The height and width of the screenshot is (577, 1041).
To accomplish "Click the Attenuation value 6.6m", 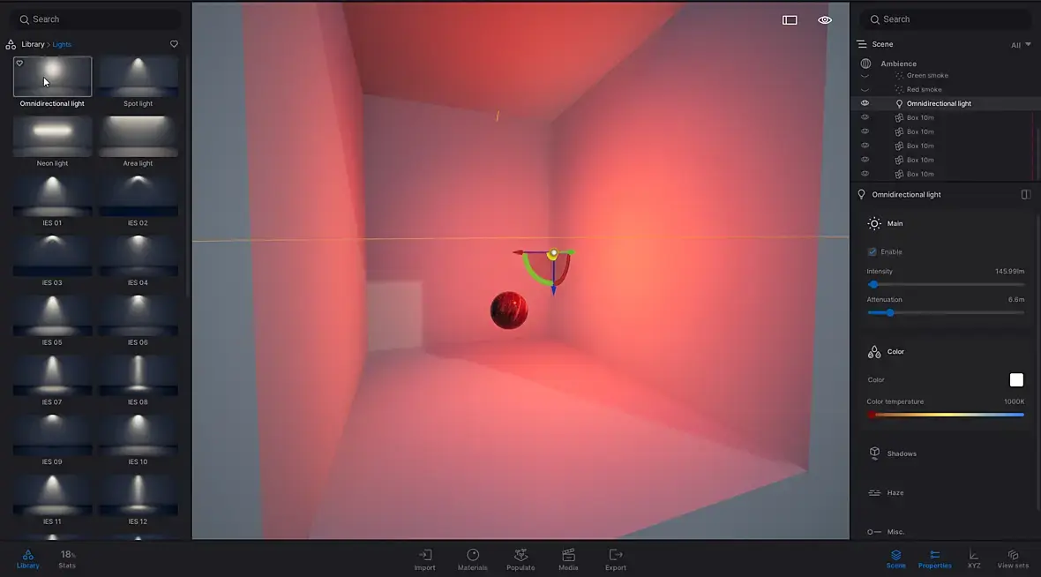I will pos(1015,299).
